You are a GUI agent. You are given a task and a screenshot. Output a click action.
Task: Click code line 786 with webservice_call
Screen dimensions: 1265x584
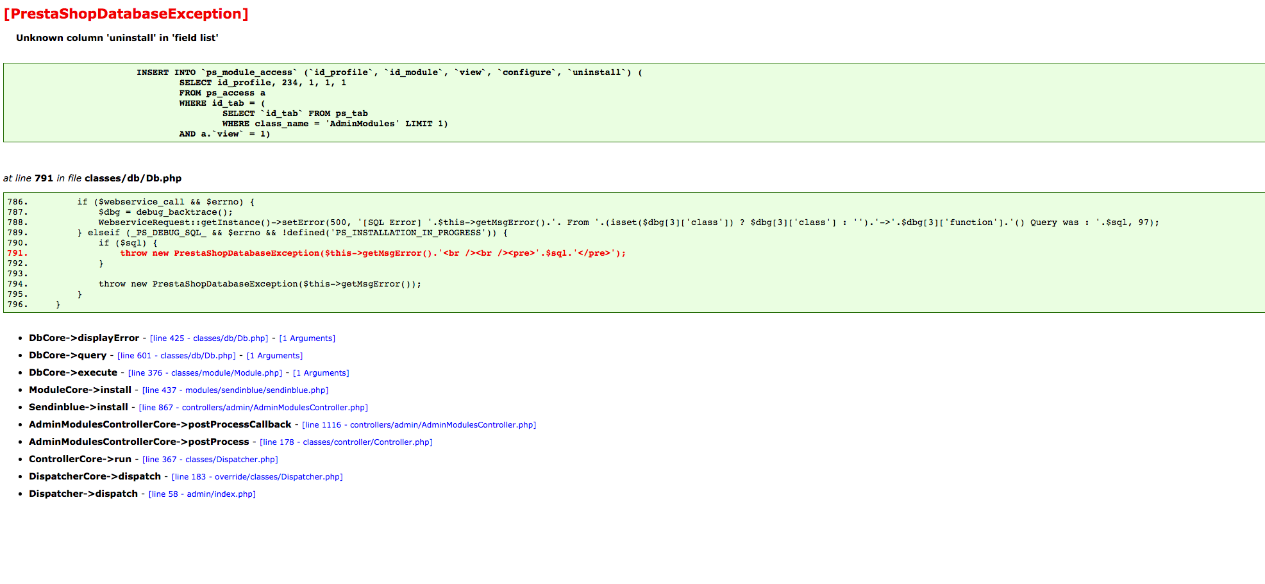coord(166,202)
